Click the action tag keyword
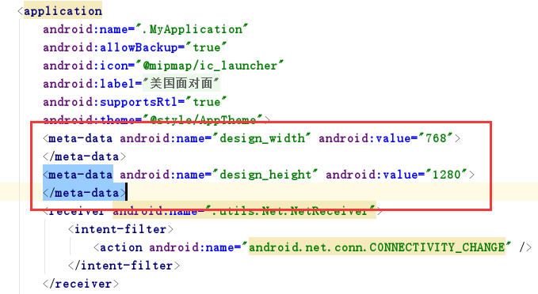Viewport: 538px width, 294px height. (120, 247)
